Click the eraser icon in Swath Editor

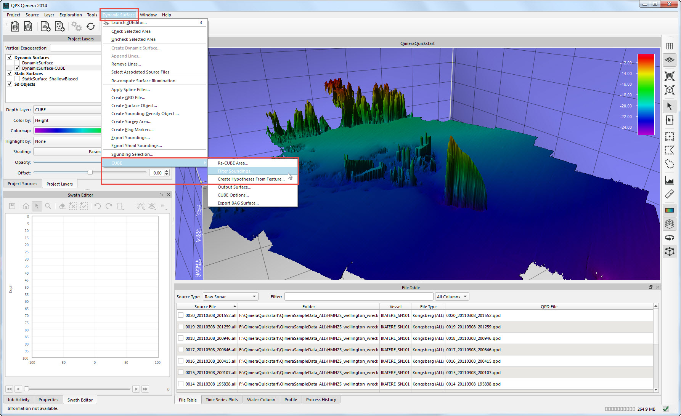click(62, 206)
